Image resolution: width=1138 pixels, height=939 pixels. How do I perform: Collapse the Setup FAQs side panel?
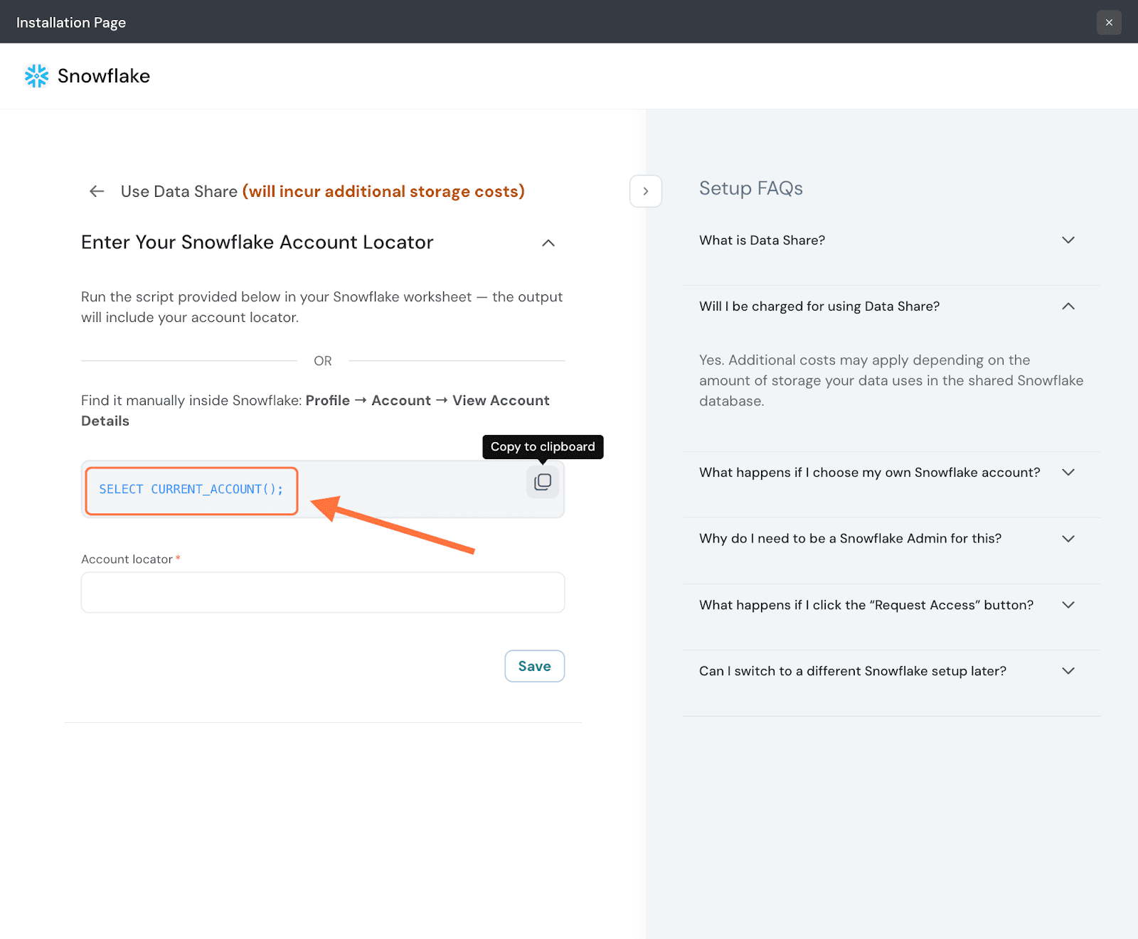click(x=645, y=191)
